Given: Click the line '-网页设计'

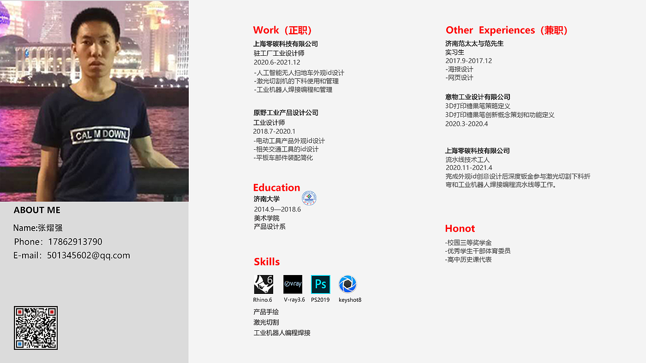Looking at the screenshot, I should (x=460, y=78).
